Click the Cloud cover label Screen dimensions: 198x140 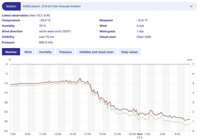click(x=108, y=37)
